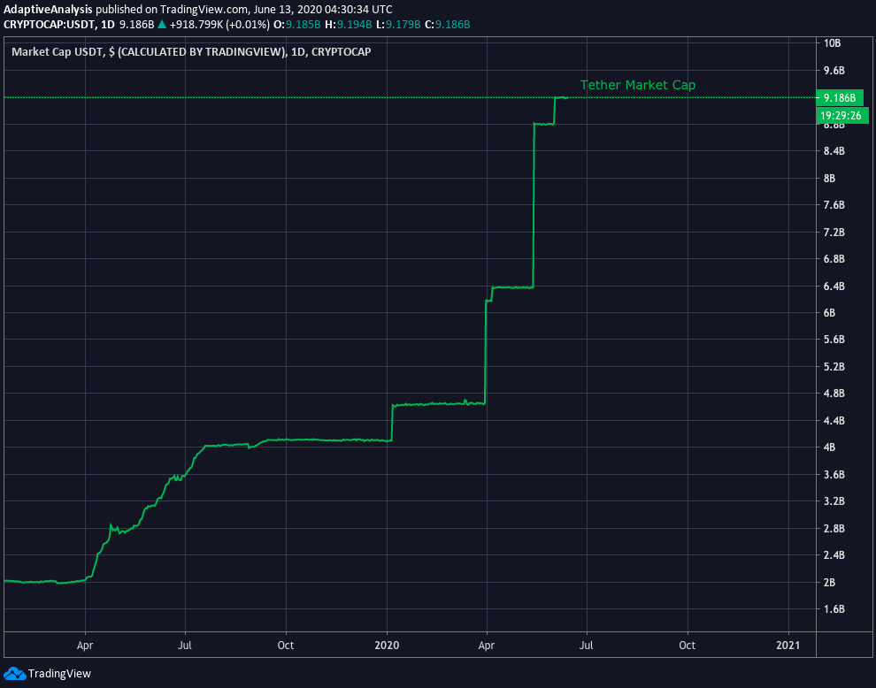Click the 2B price axis label

click(830, 582)
